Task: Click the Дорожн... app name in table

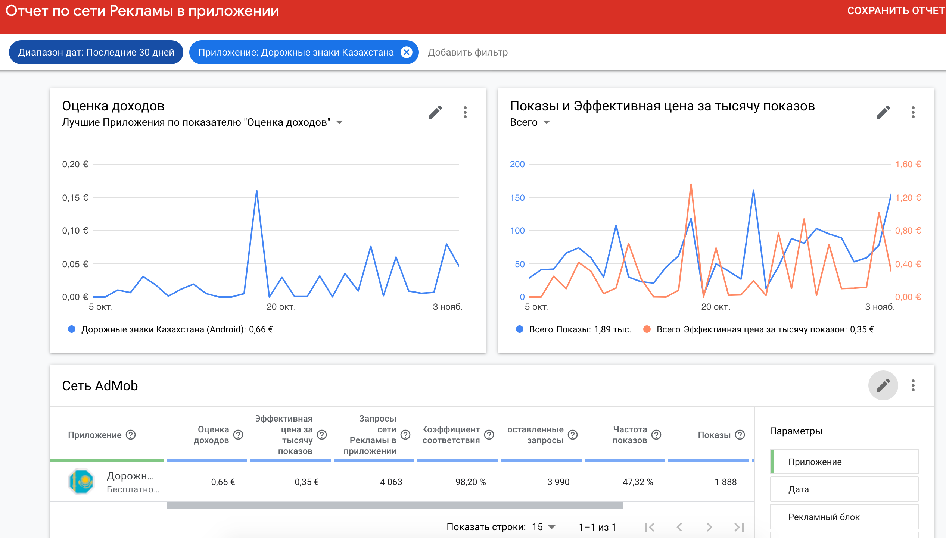Action: [x=130, y=476]
